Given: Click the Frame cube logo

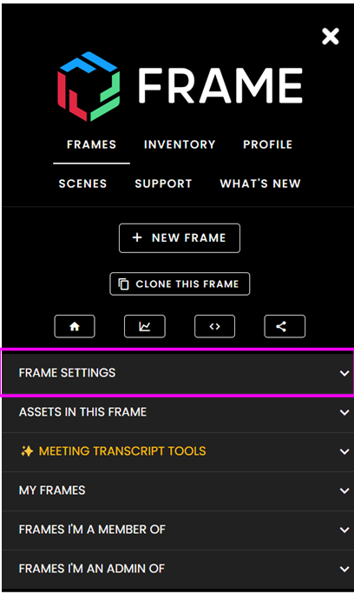Looking at the screenshot, I should [x=88, y=86].
